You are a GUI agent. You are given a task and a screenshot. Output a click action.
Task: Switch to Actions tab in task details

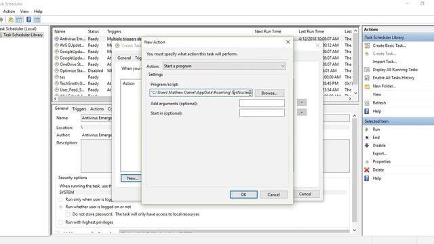click(x=97, y=109)
